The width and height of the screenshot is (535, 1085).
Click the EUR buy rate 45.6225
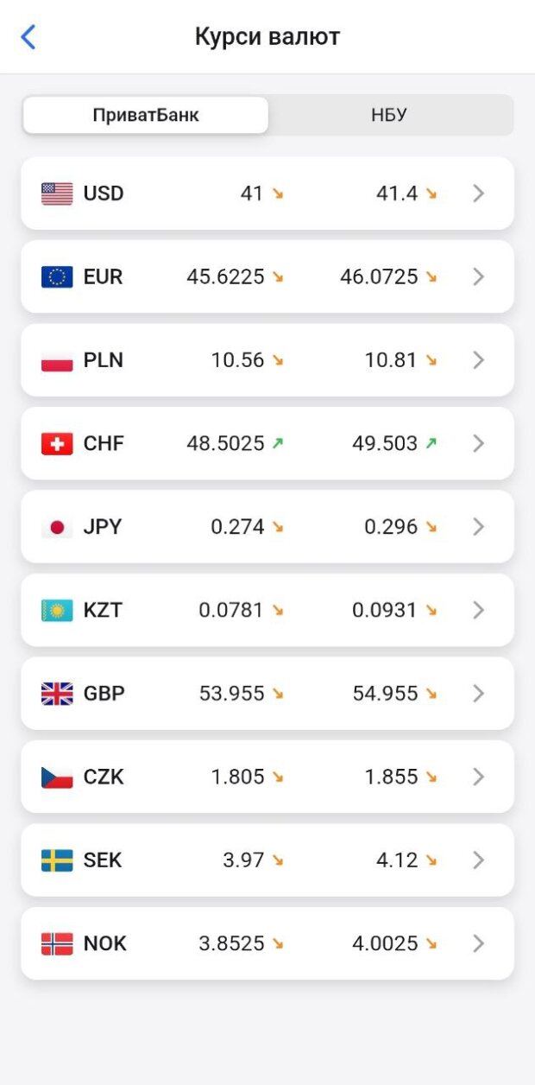coord(225,276)
